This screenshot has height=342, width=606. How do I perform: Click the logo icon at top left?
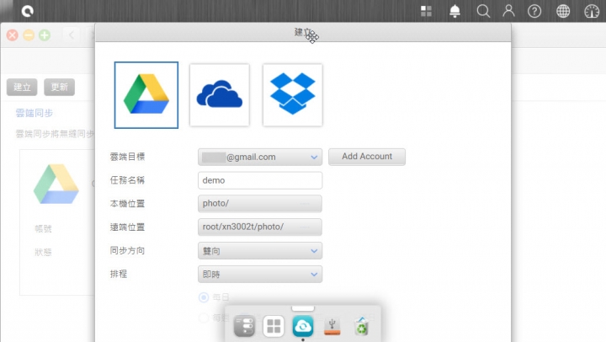click(28, 11)
